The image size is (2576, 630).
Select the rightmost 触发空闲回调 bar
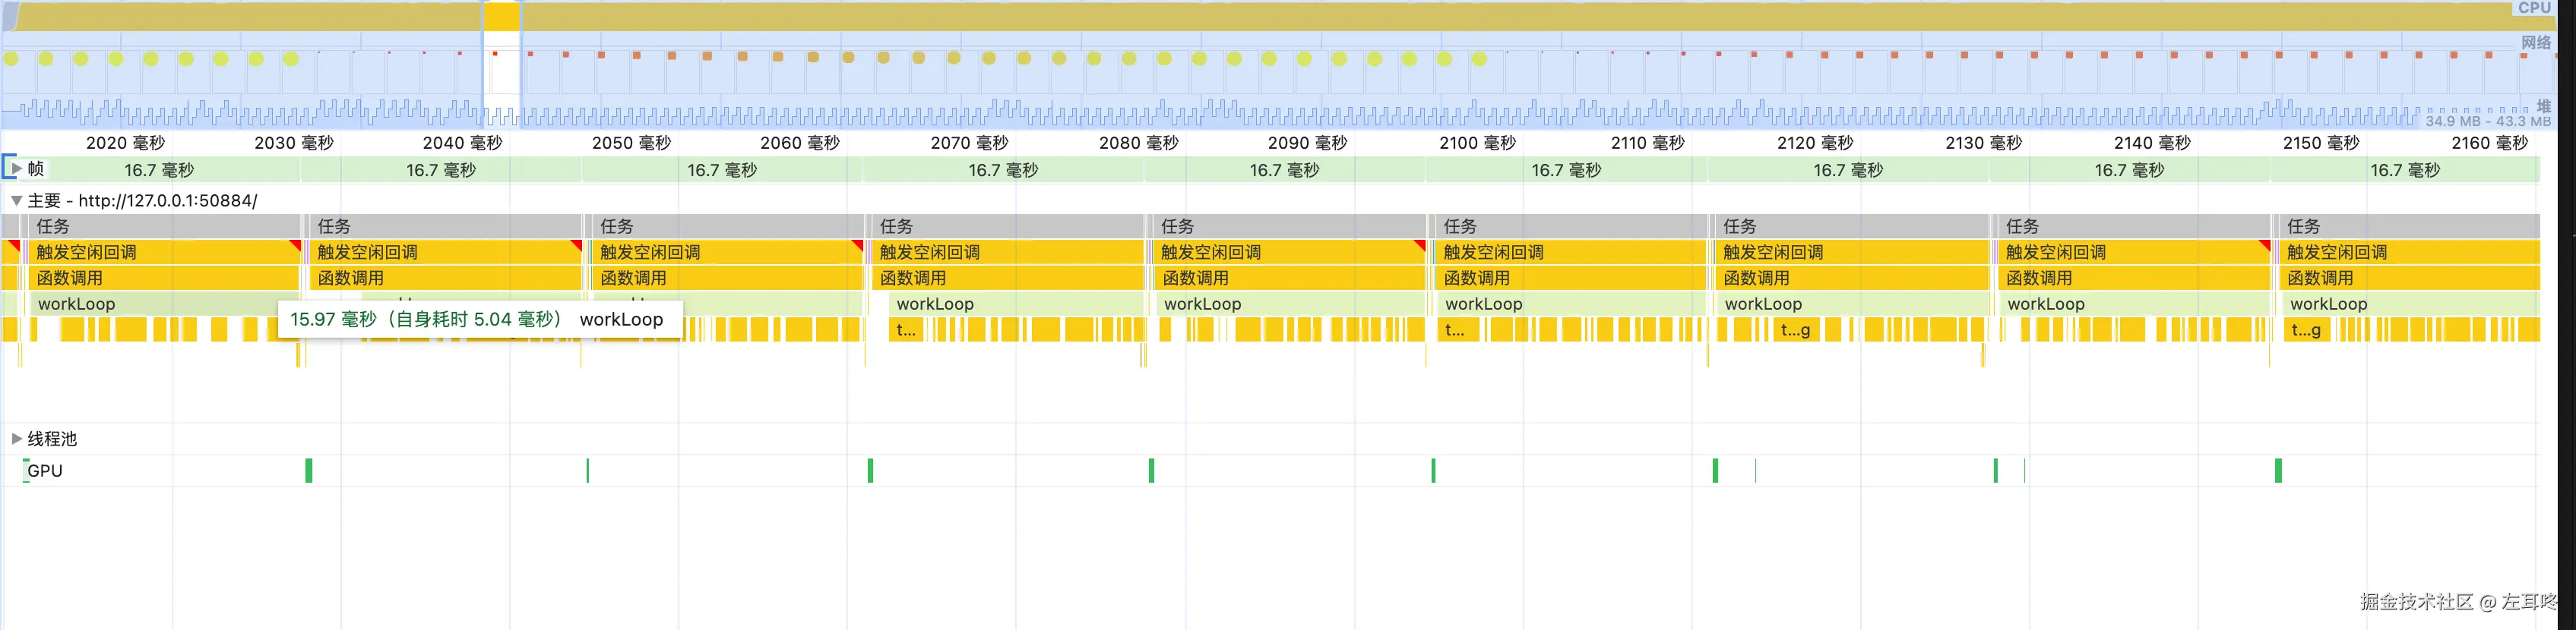(x=2410, y=253)
